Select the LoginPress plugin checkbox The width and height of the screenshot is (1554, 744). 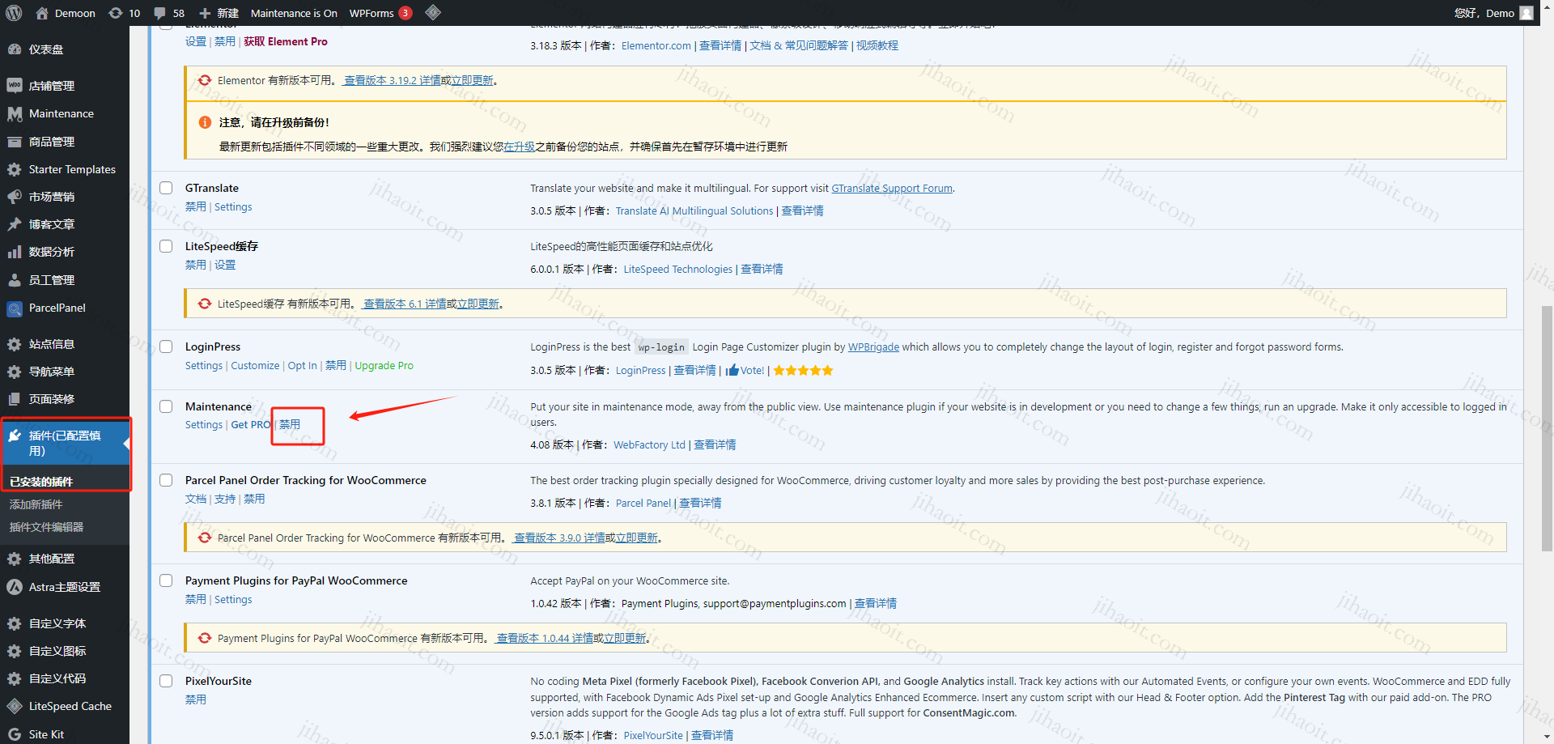[166, 346]
